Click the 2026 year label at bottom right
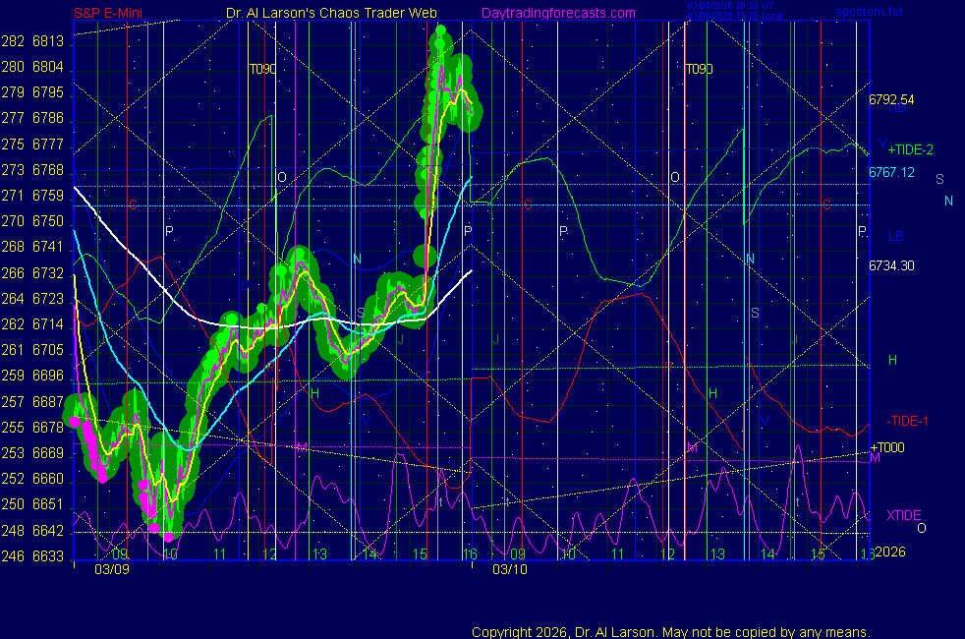965x639 pixels. click(x=888, y=552)
